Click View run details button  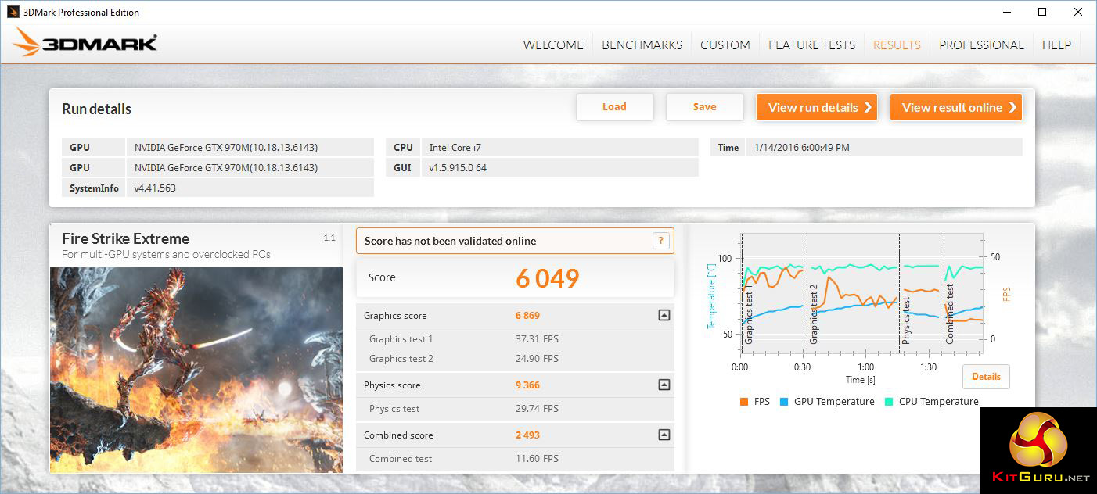pos(816,108)
